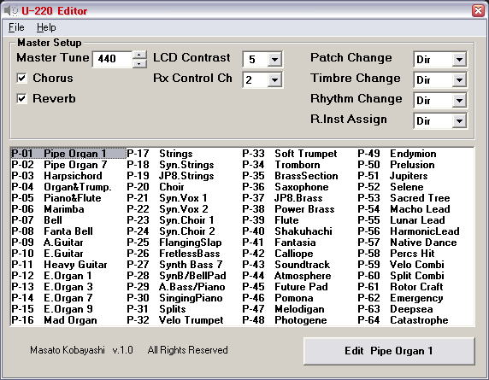Select patch P-48 Photogene

pyautogui.click(x=299, y=320)
